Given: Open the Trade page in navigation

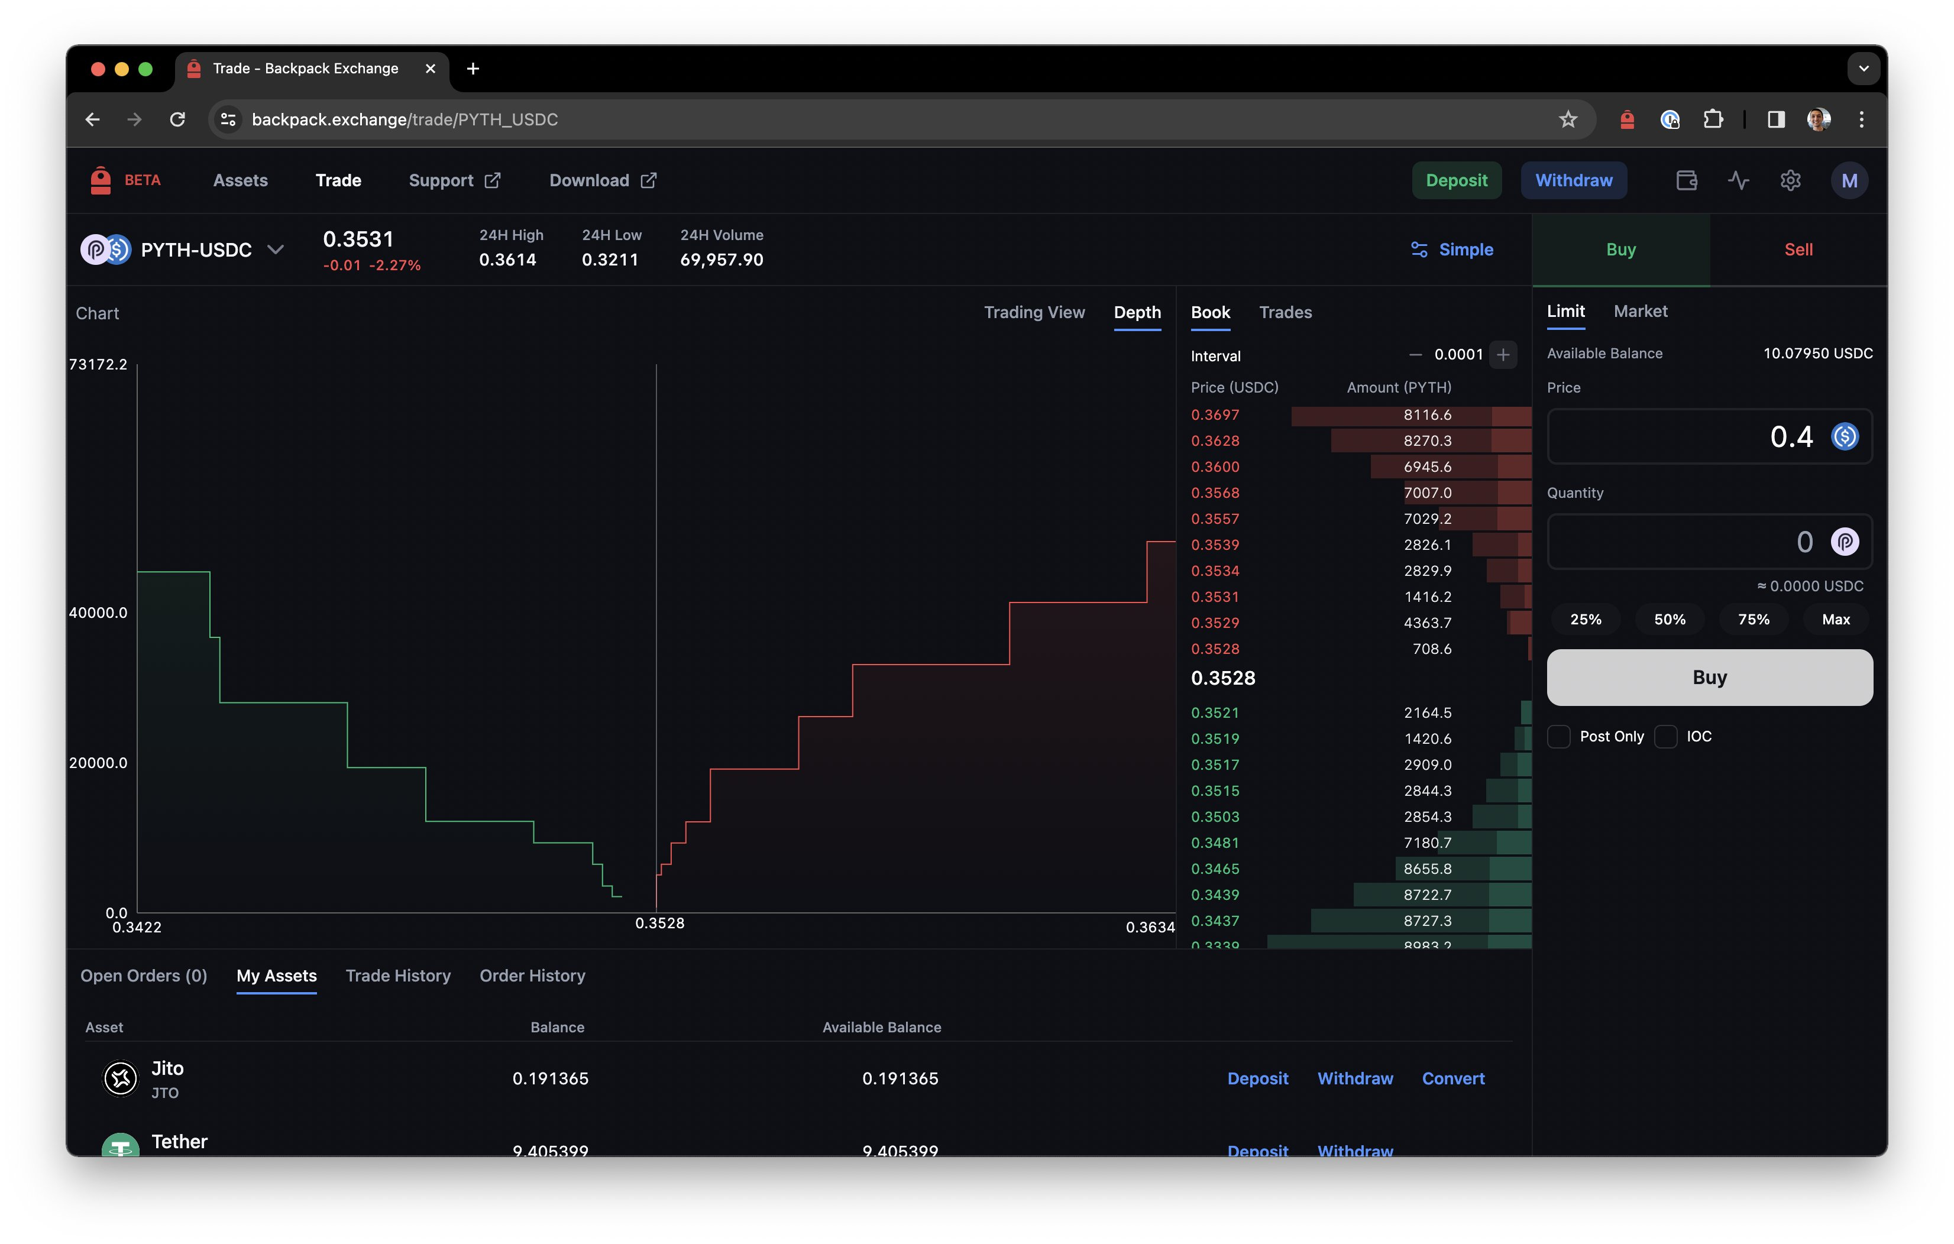Looking at the screenshot, I should pos(338,180).
